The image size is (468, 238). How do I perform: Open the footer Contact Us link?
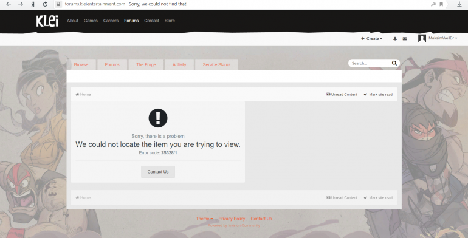point(261,219)
